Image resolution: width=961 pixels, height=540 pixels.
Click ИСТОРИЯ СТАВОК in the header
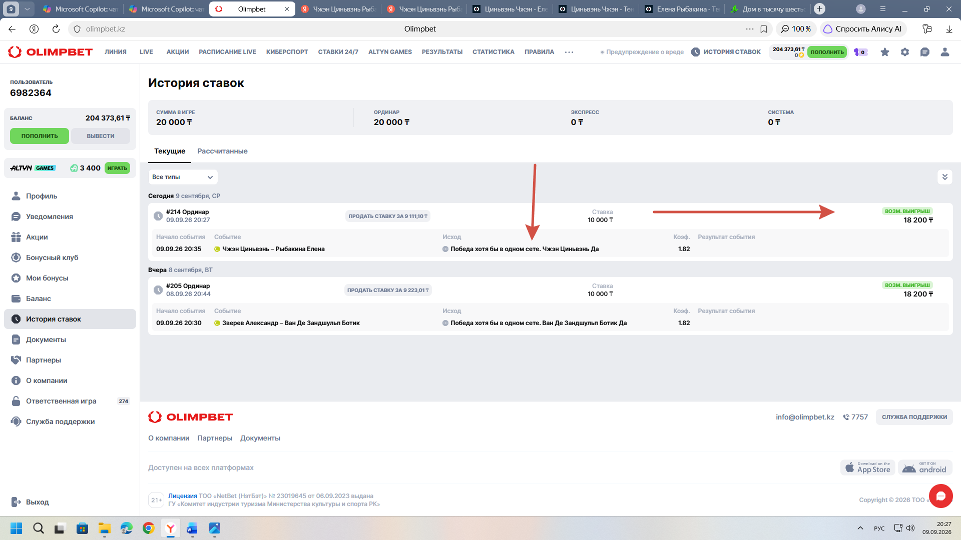[726, 52]
